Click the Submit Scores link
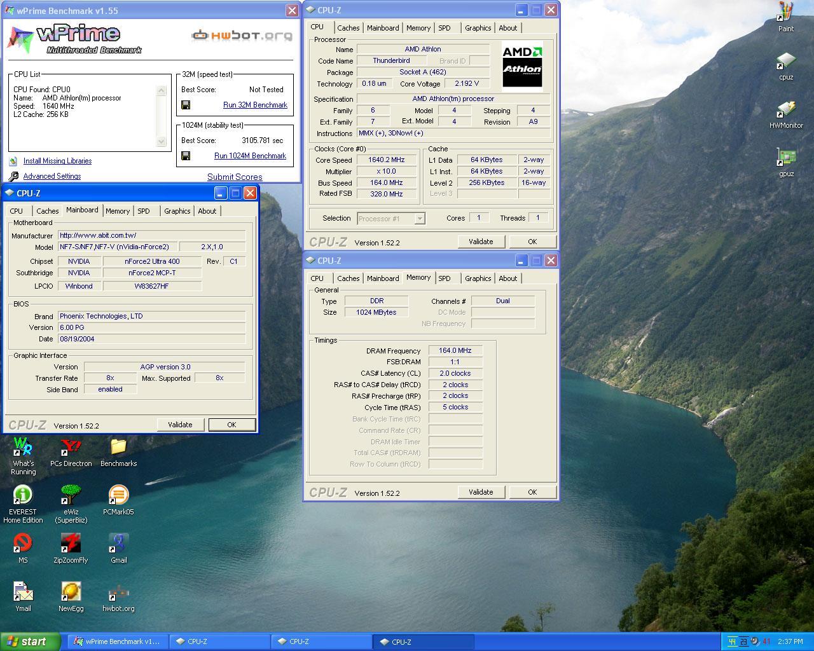Viewport: 814px width, 651px height. 235,177
